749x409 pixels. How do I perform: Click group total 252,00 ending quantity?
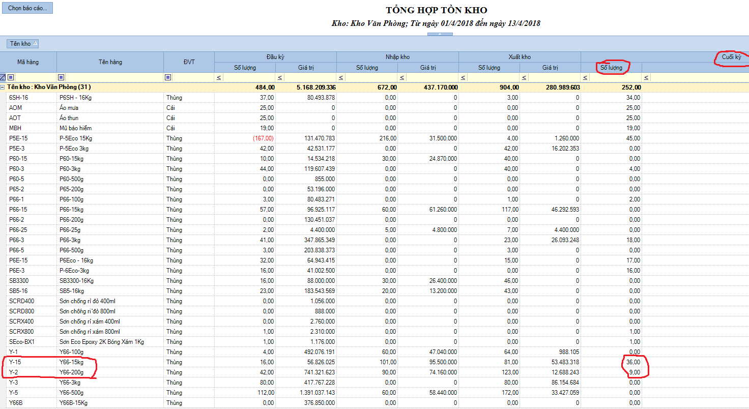[x=612, y=87]
